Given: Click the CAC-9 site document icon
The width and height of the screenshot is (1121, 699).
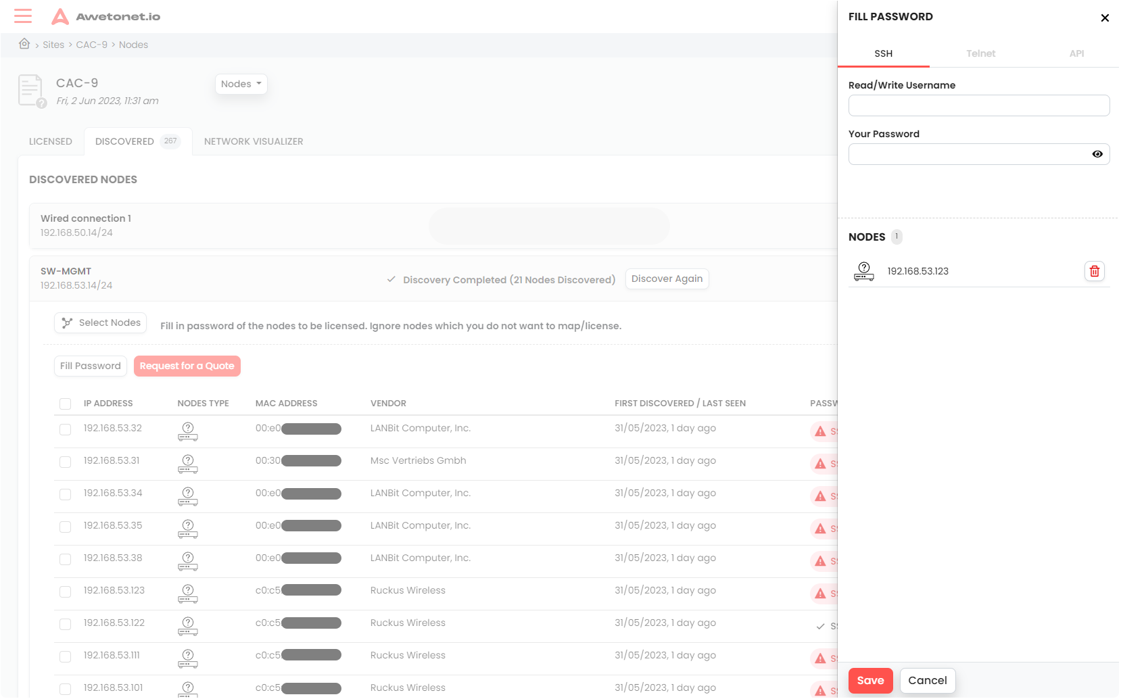Looking at the screenshot, I should tap(32, 91).
